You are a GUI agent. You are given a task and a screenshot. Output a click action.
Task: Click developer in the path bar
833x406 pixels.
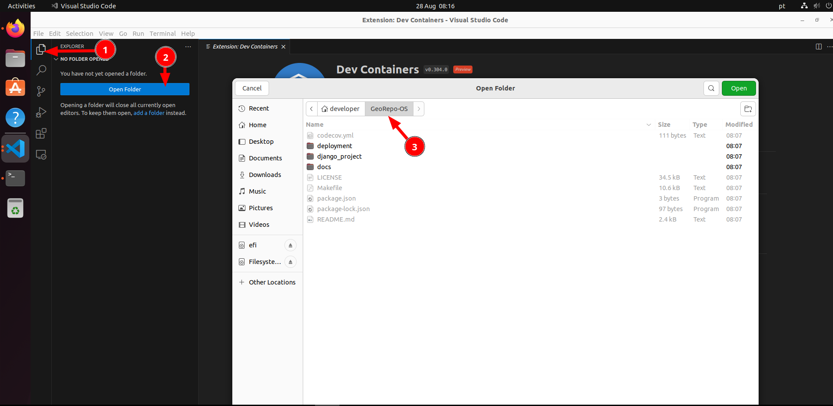click(x=341, y=109)
